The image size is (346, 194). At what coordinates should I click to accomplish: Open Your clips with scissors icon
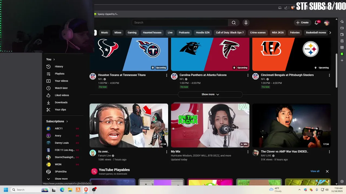(x=48, y=110)
